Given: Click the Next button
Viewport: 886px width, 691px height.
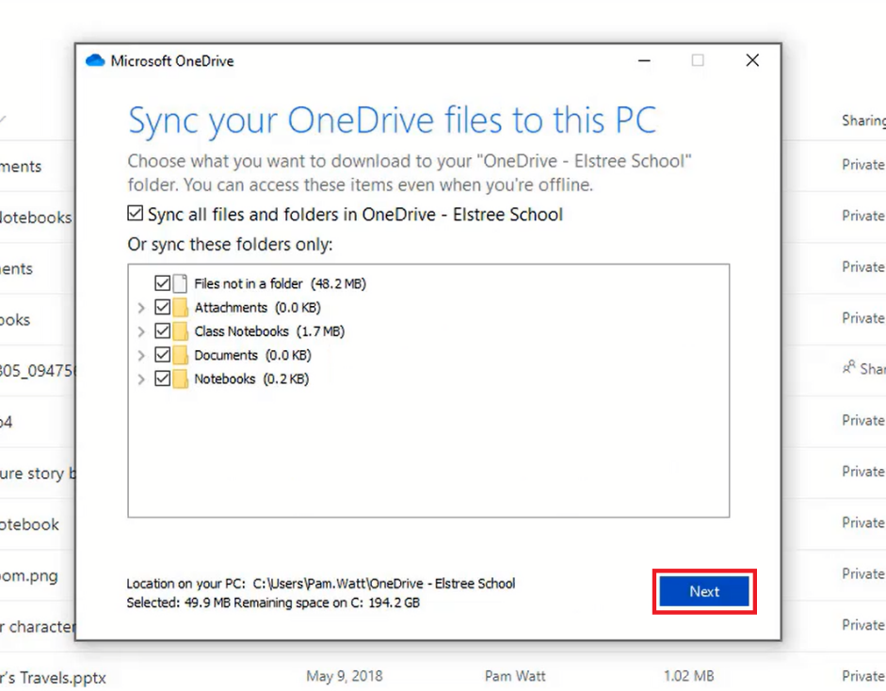Looking at the screenshot, I should click(x=704, y=591).
